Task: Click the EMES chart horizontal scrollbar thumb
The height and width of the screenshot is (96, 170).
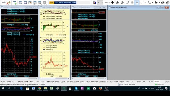Action: click(x=61, y=78)
